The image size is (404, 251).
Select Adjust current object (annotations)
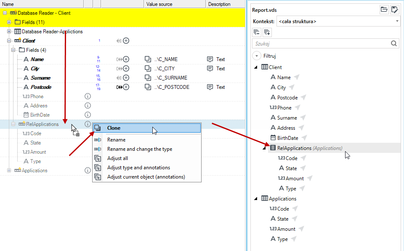[x=147, y=177]
